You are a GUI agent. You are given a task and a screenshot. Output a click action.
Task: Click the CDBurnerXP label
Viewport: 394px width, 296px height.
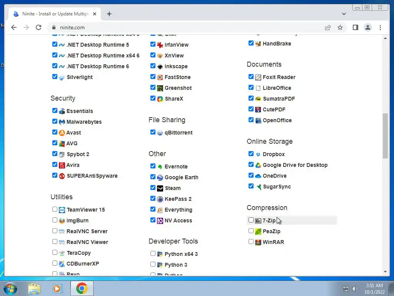pyautogui.click(x=83, y=264)
